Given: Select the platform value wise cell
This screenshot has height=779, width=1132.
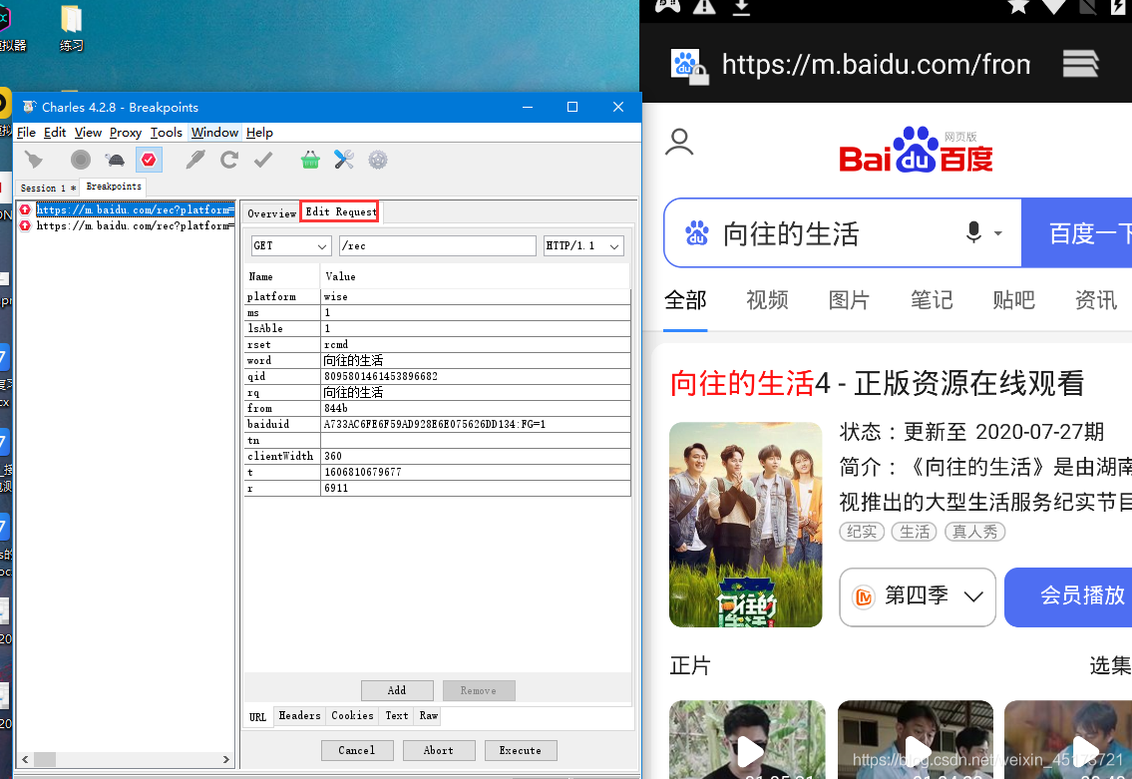Looking at the screenshot, I should pos(475,296).
